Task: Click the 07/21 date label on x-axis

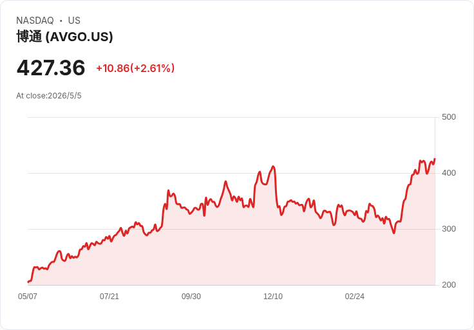Action: [x=109, y=296]
